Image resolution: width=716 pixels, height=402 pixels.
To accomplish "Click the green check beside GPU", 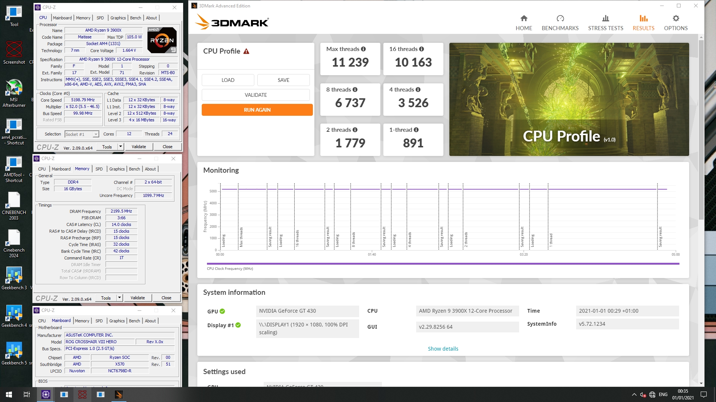I will click(222, 312).
